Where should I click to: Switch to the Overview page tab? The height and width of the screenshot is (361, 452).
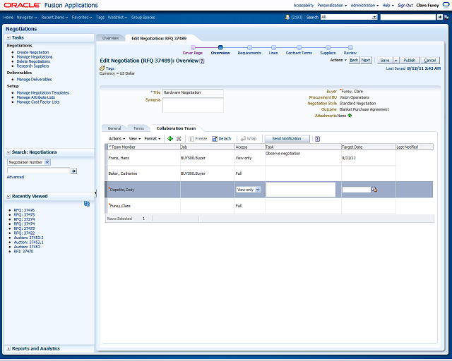pyautogui.click(x=110, y=38)
